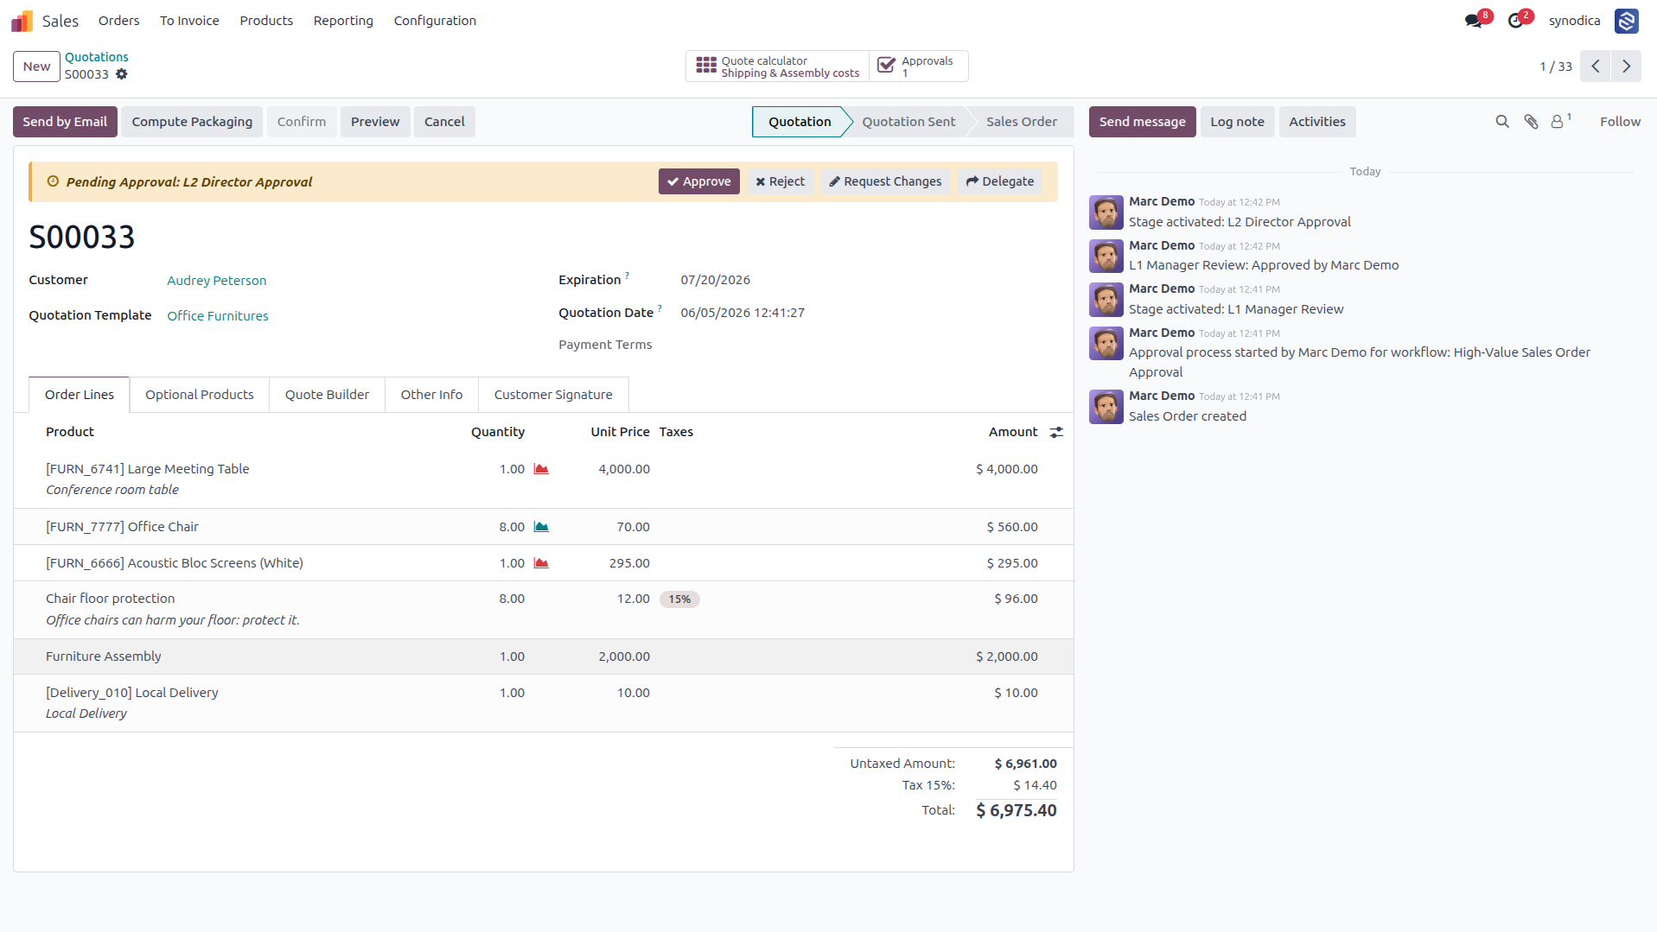Reject the pending approval
This screenshot has height=932, width=1657.
(781, 181)
